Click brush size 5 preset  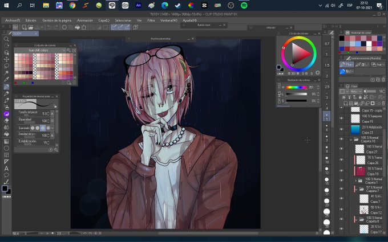point(326,116)
